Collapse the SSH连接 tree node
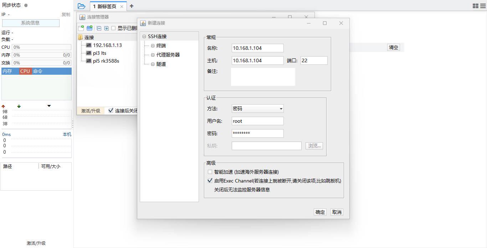487x248 pixels. tap(144, 36)
